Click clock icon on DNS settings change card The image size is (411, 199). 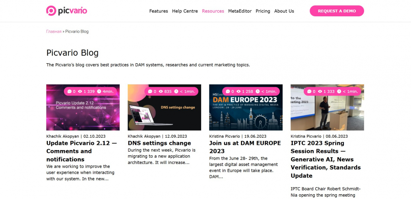tap(176, 92)
